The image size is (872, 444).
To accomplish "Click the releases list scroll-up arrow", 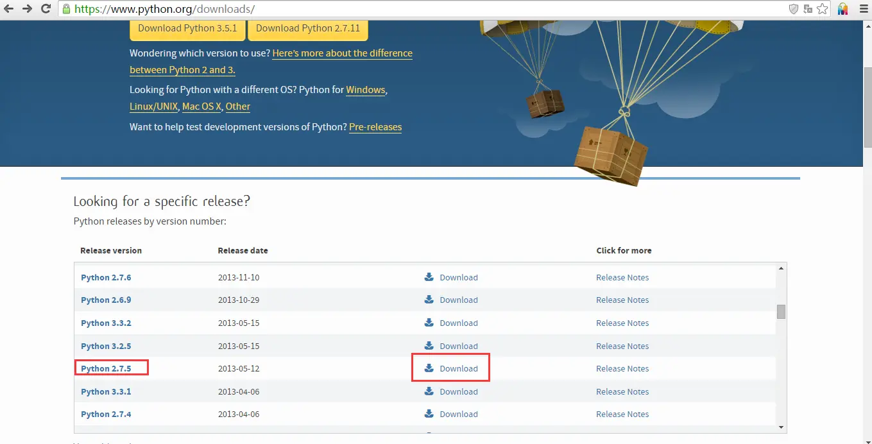I will click(x=781, y=268).
